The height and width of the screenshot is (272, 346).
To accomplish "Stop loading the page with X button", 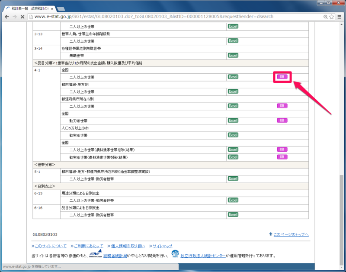I will click(22, 17).
